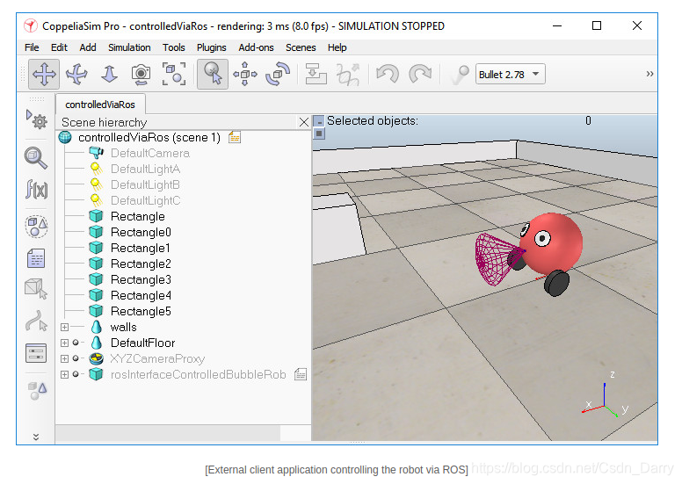The image size is (682, 484).
Task: Open the Help menu
Action: (337, 47)
